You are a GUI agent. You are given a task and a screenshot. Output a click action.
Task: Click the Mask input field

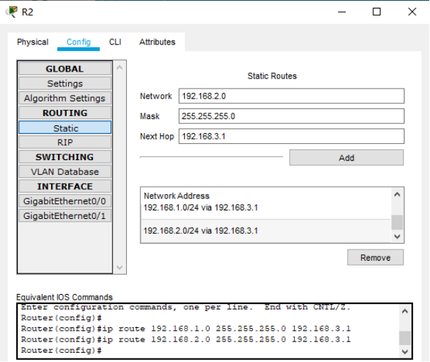coord(291,116)
